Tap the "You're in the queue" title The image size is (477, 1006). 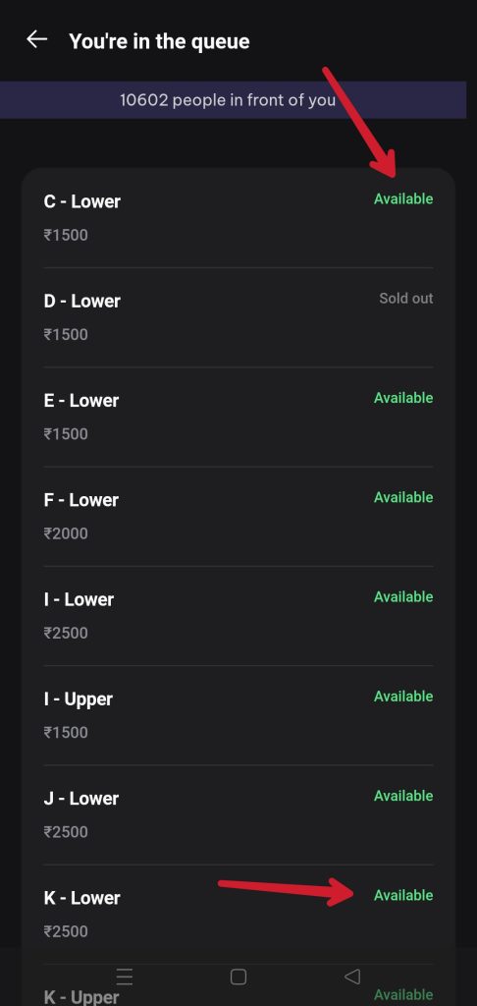(159, 41)
